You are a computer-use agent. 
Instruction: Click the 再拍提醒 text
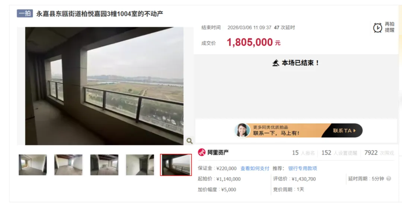(x=389, y=27)
